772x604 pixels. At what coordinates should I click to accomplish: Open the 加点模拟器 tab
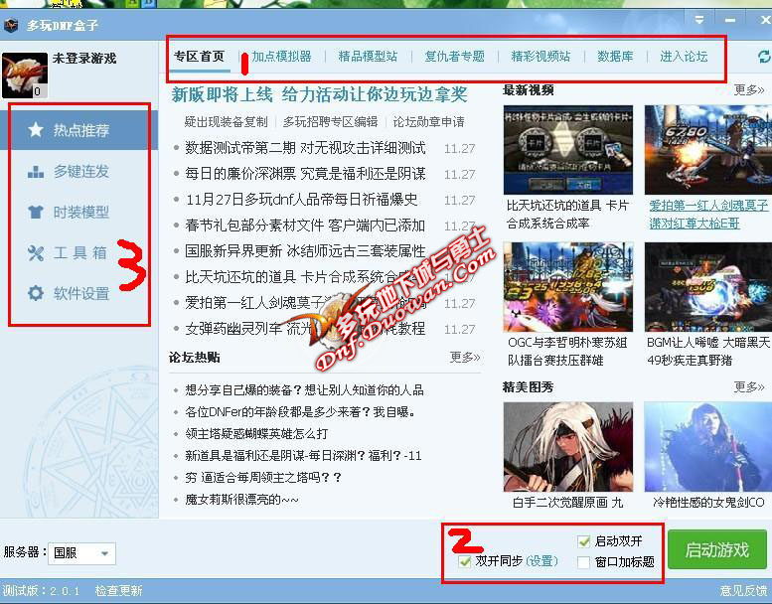pos(281,57)
